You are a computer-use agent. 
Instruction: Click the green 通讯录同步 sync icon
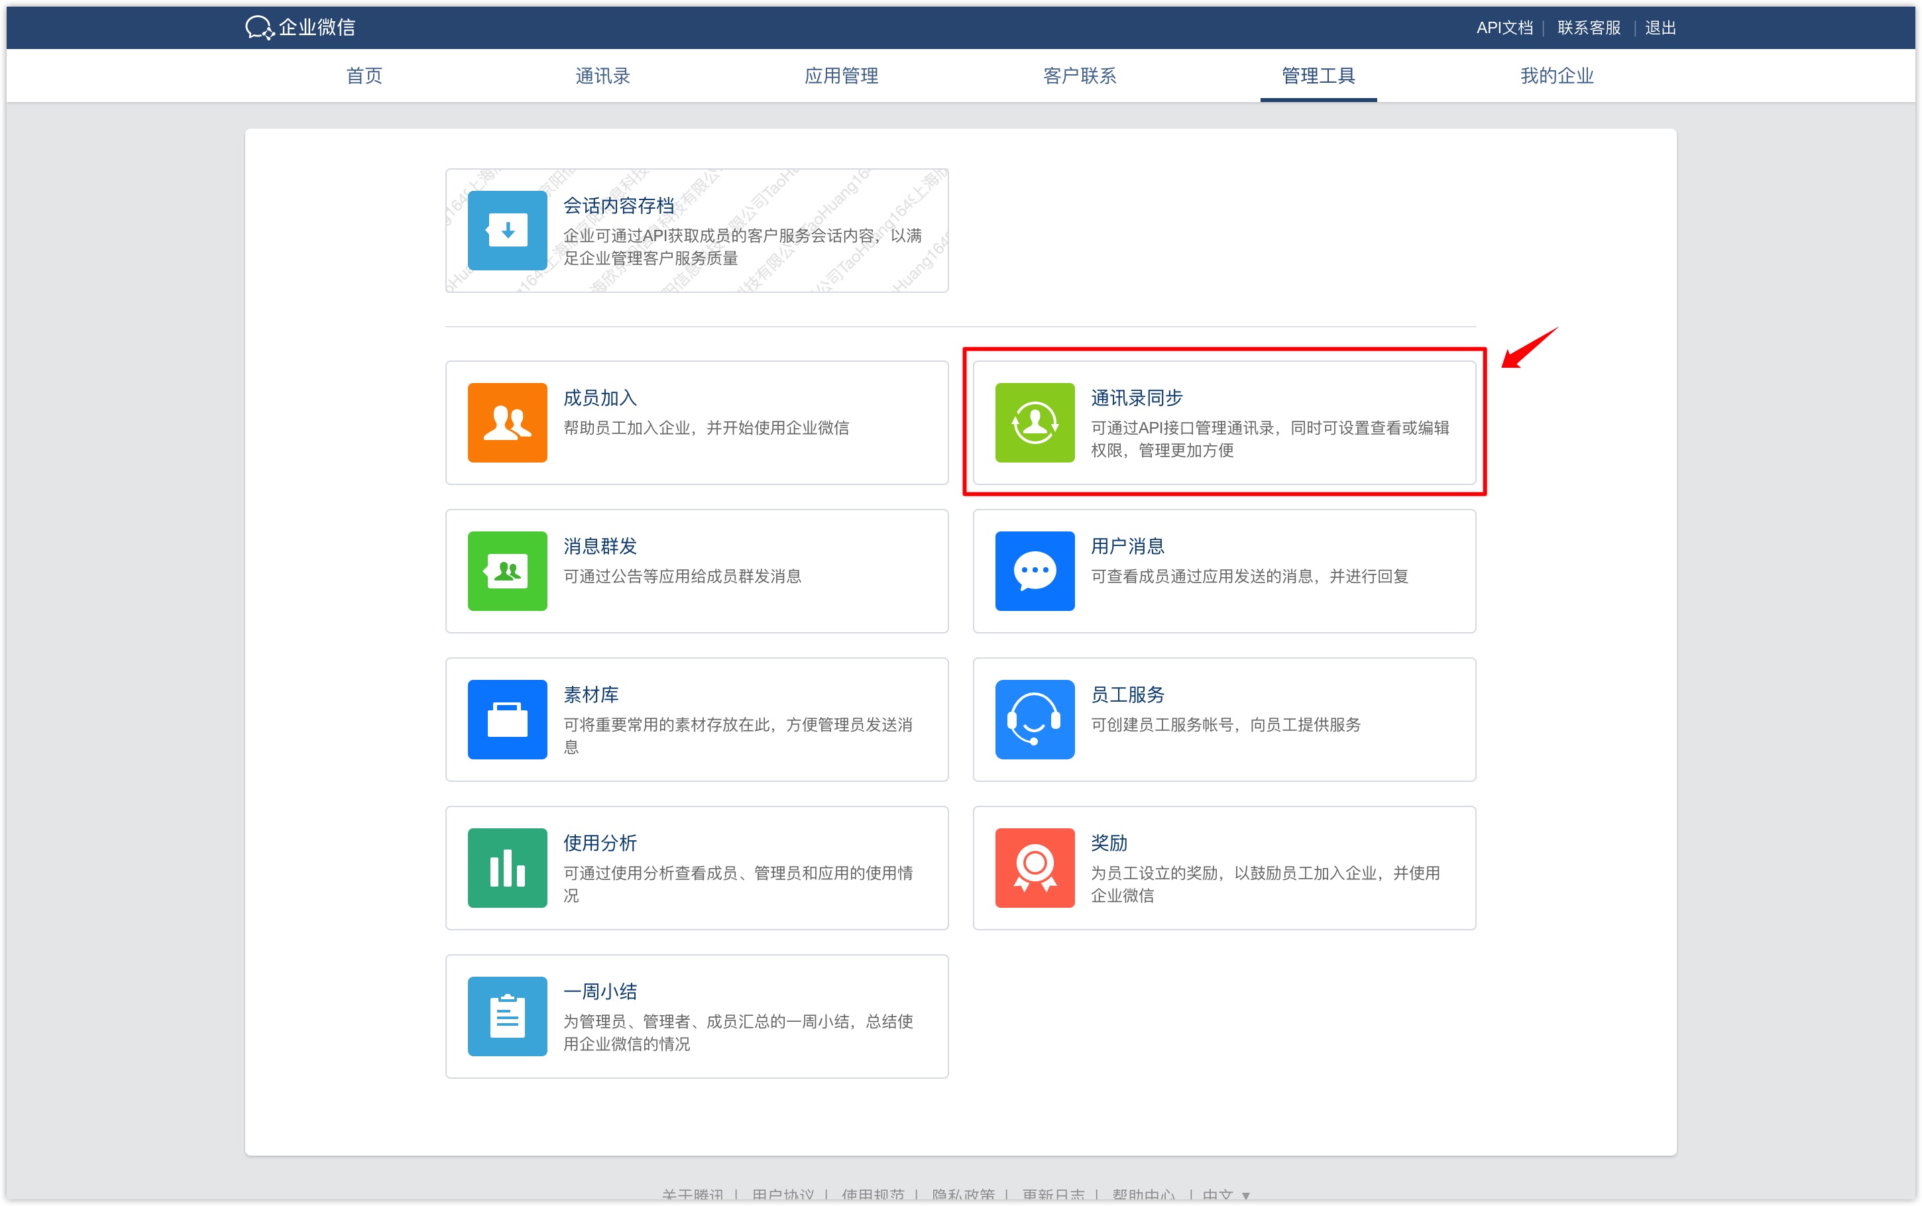click(x=1035, y=423)
